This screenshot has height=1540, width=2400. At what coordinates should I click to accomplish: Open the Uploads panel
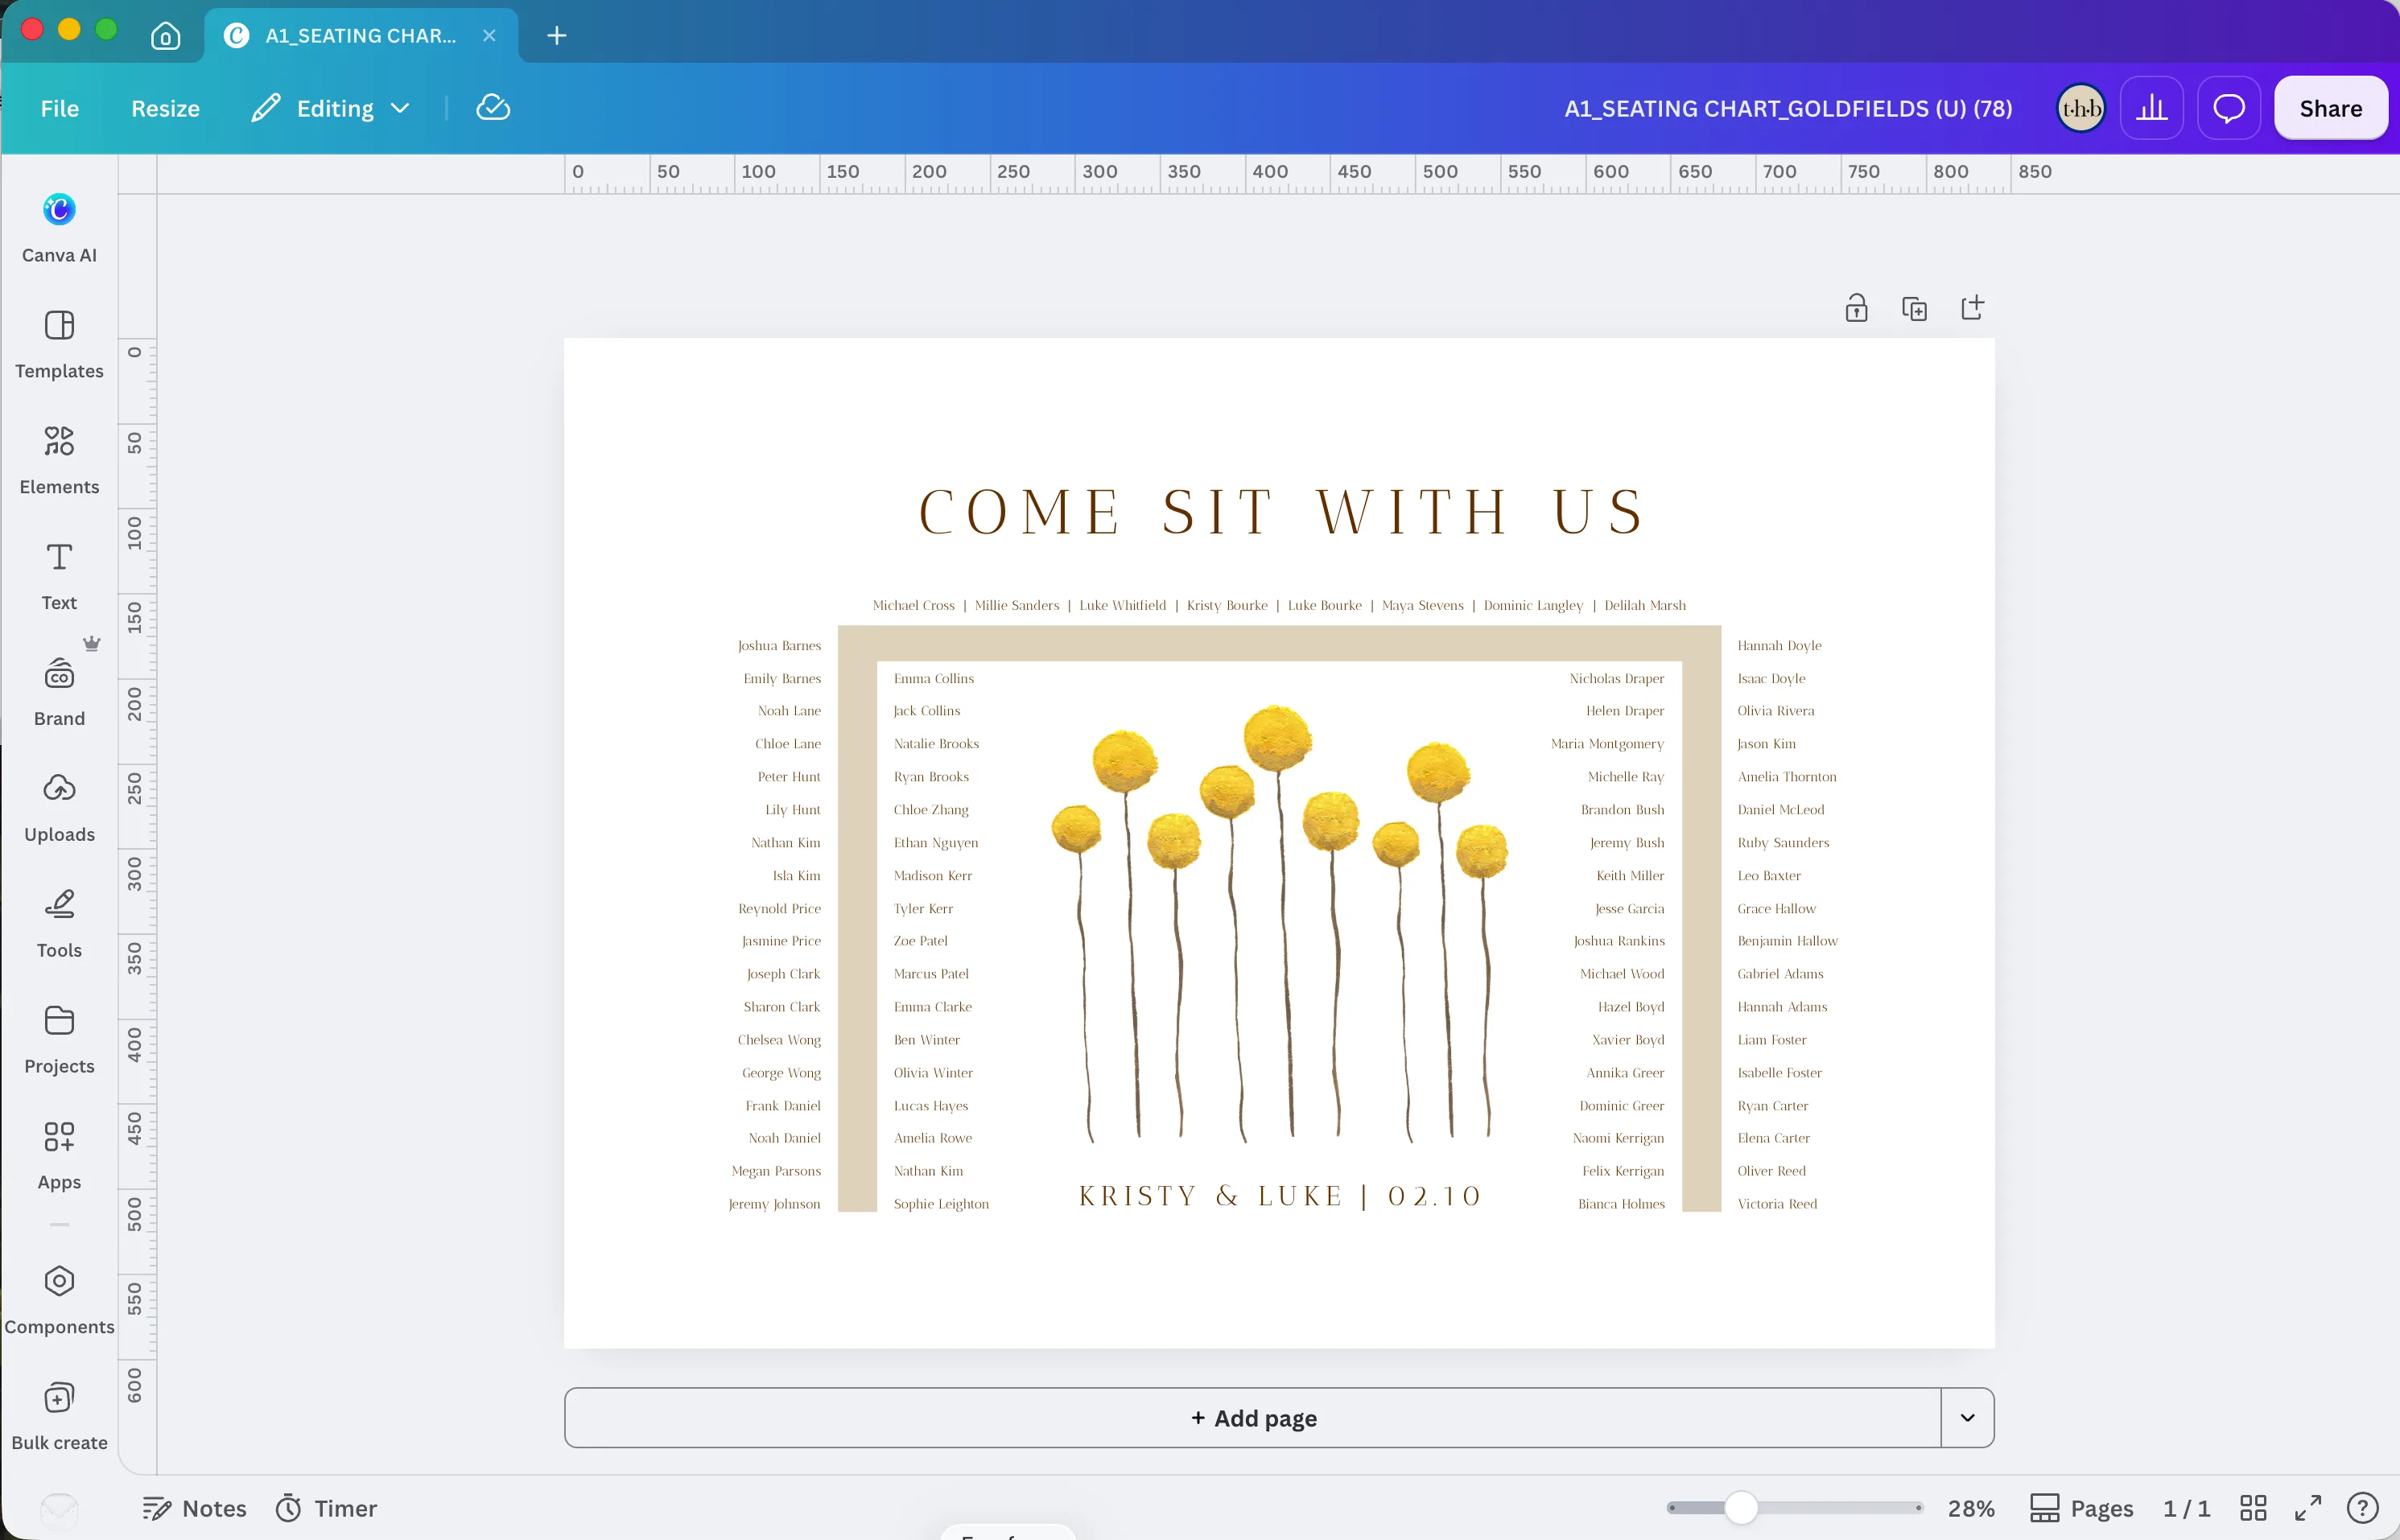[59, 808]
